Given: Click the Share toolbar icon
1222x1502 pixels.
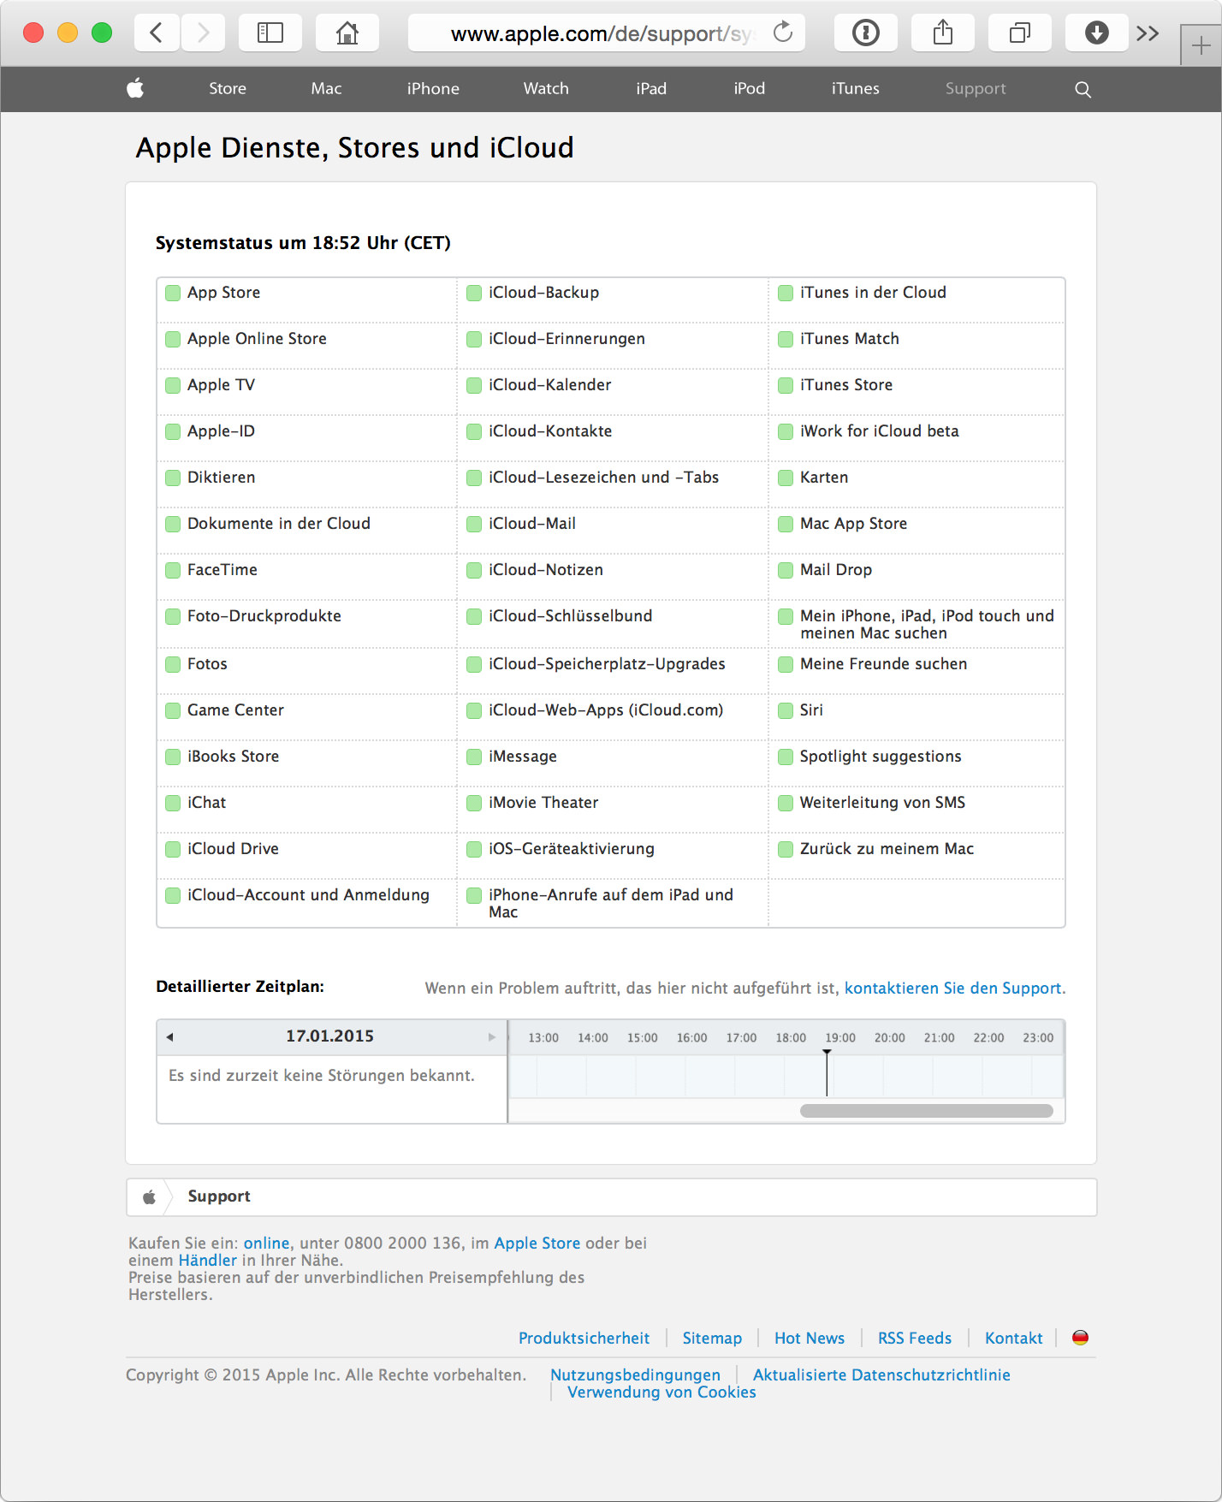Looking at the screenshot, I should click(x=943, y=33).
